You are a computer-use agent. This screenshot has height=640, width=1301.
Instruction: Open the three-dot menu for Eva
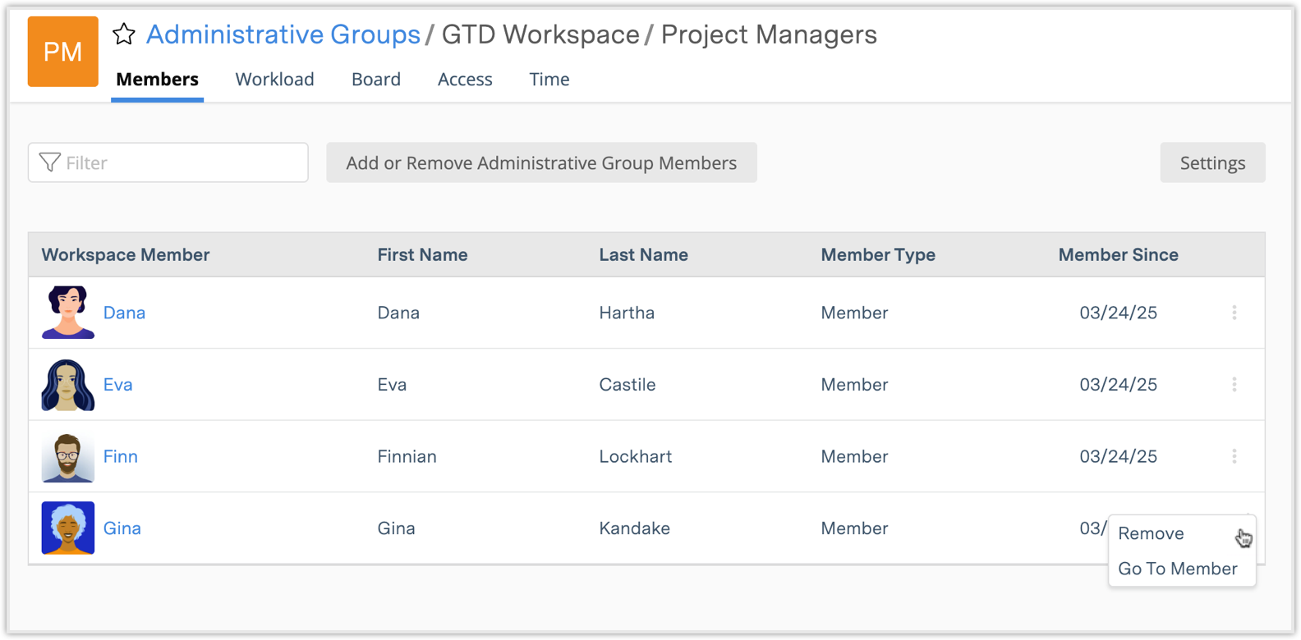click(x=1234, y=385)
